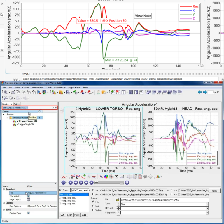The image size is (224, 224).
Task: Click the next page blue arrow
Action: coord(205,92)
